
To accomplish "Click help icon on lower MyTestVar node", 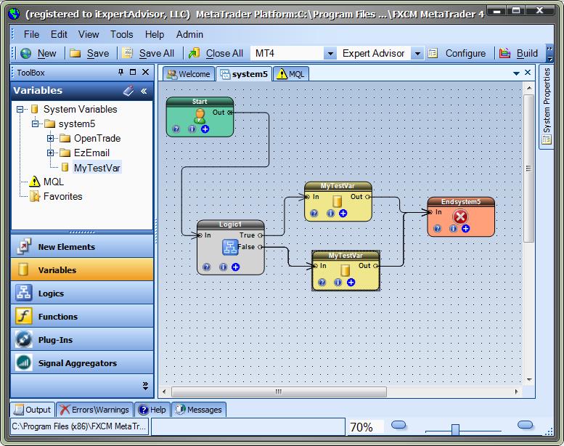I will pos(322,283).
